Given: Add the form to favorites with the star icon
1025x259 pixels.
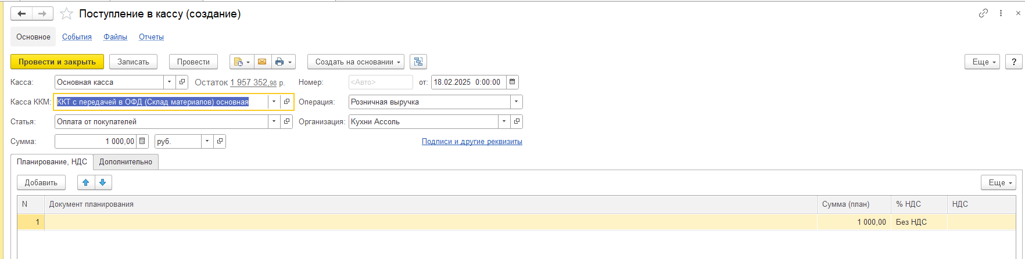Looking at the screenshot, I should point(67,14).
